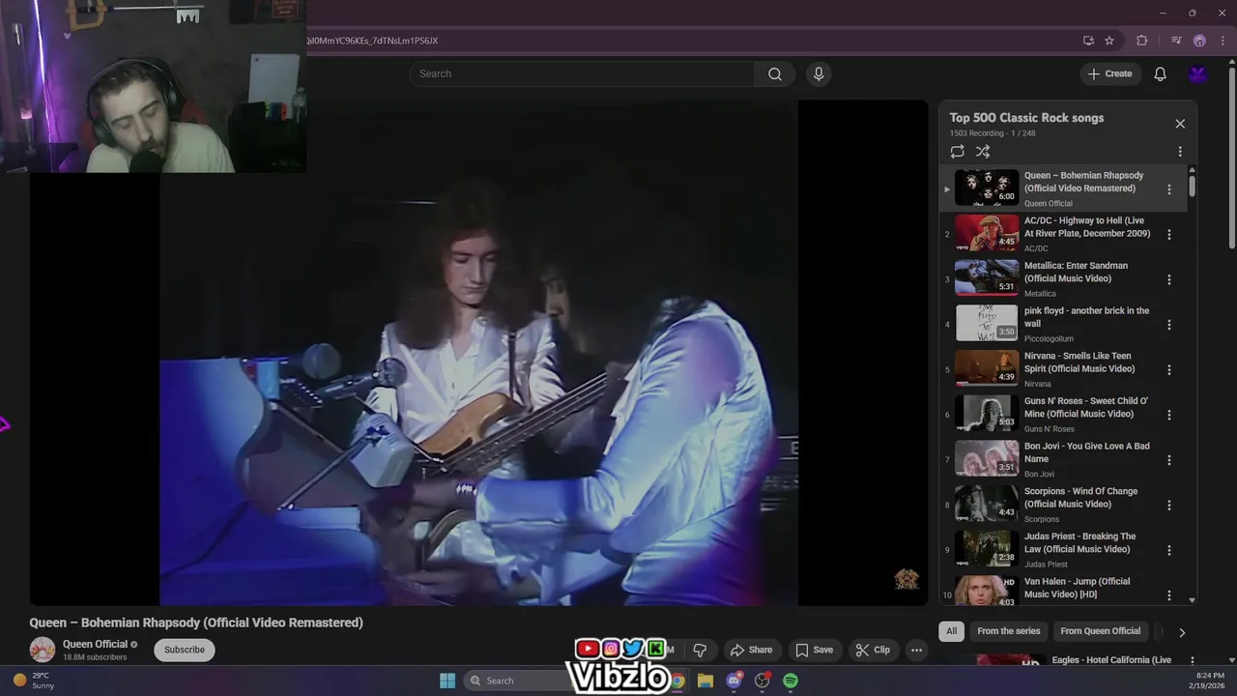Click the search magnifier button
This screenshot has width=1237, height=696.
point(775,73)
